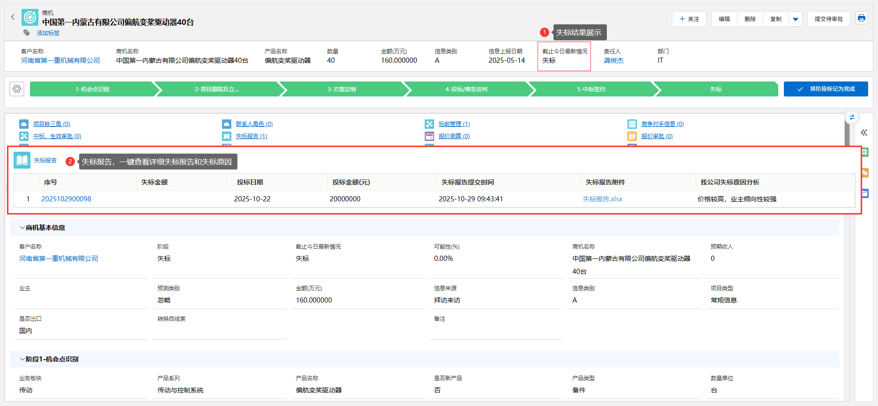Open the dropdown arrow next to 复制
The image size is (878, 406).
(x=795, y=19)
